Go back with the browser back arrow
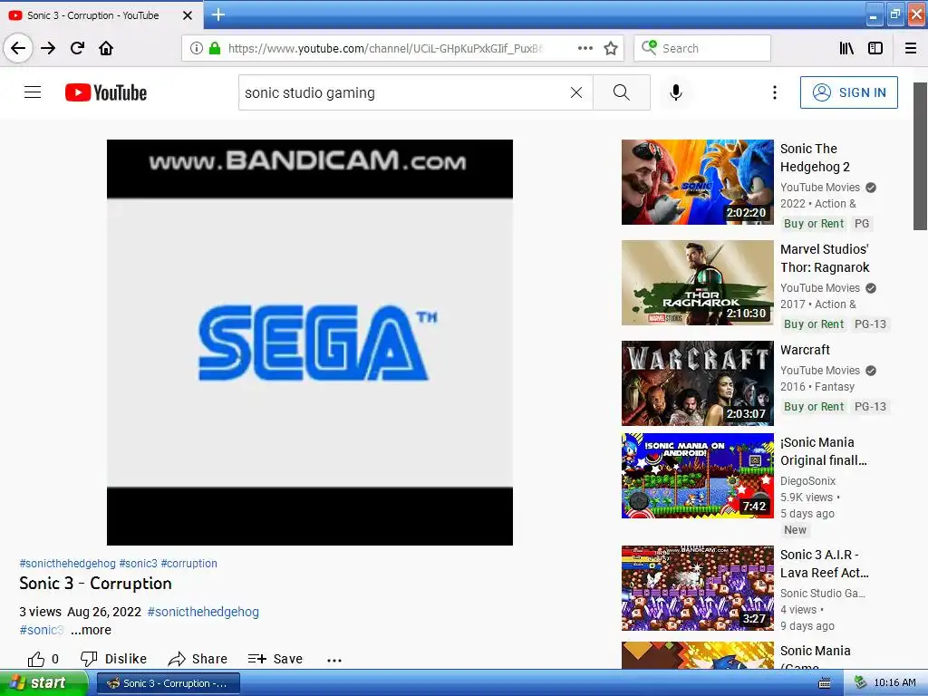The height and width of the screenshot is (696, 928). pyautogui.click(x=18, y=49)
